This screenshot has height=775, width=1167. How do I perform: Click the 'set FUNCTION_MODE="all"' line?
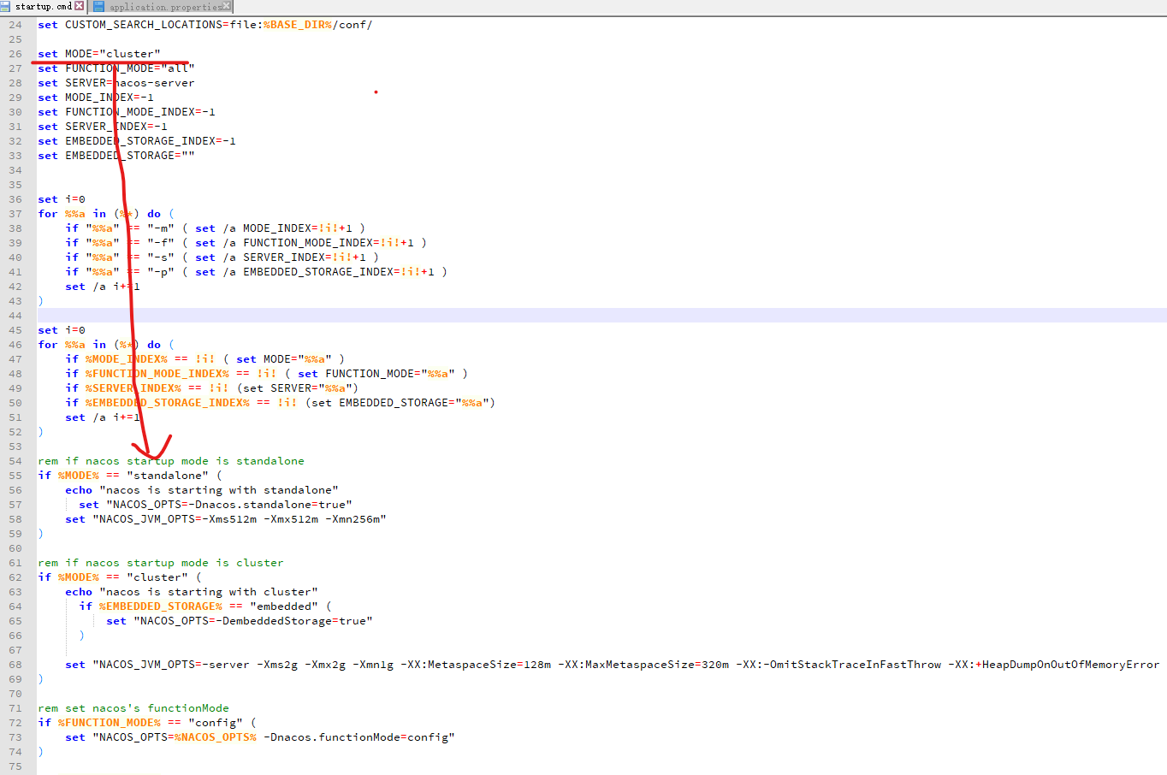[x=116, y=68]
